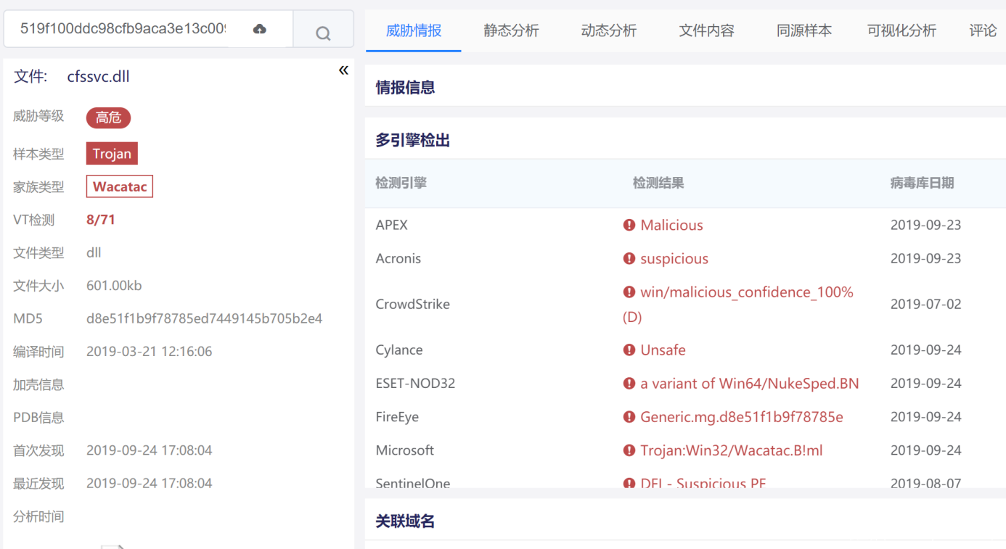This screenshot has width=1006, height=549.
Task: Click warning icon beside Win64/NukeSped.BN result
Action: [629, 383]
